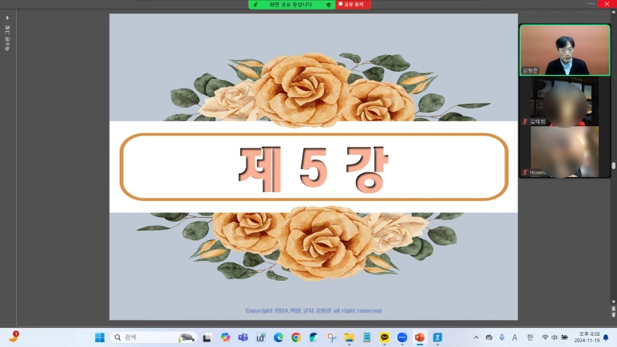Open the dark swirl app icon next to Chrome

point(314,337)
